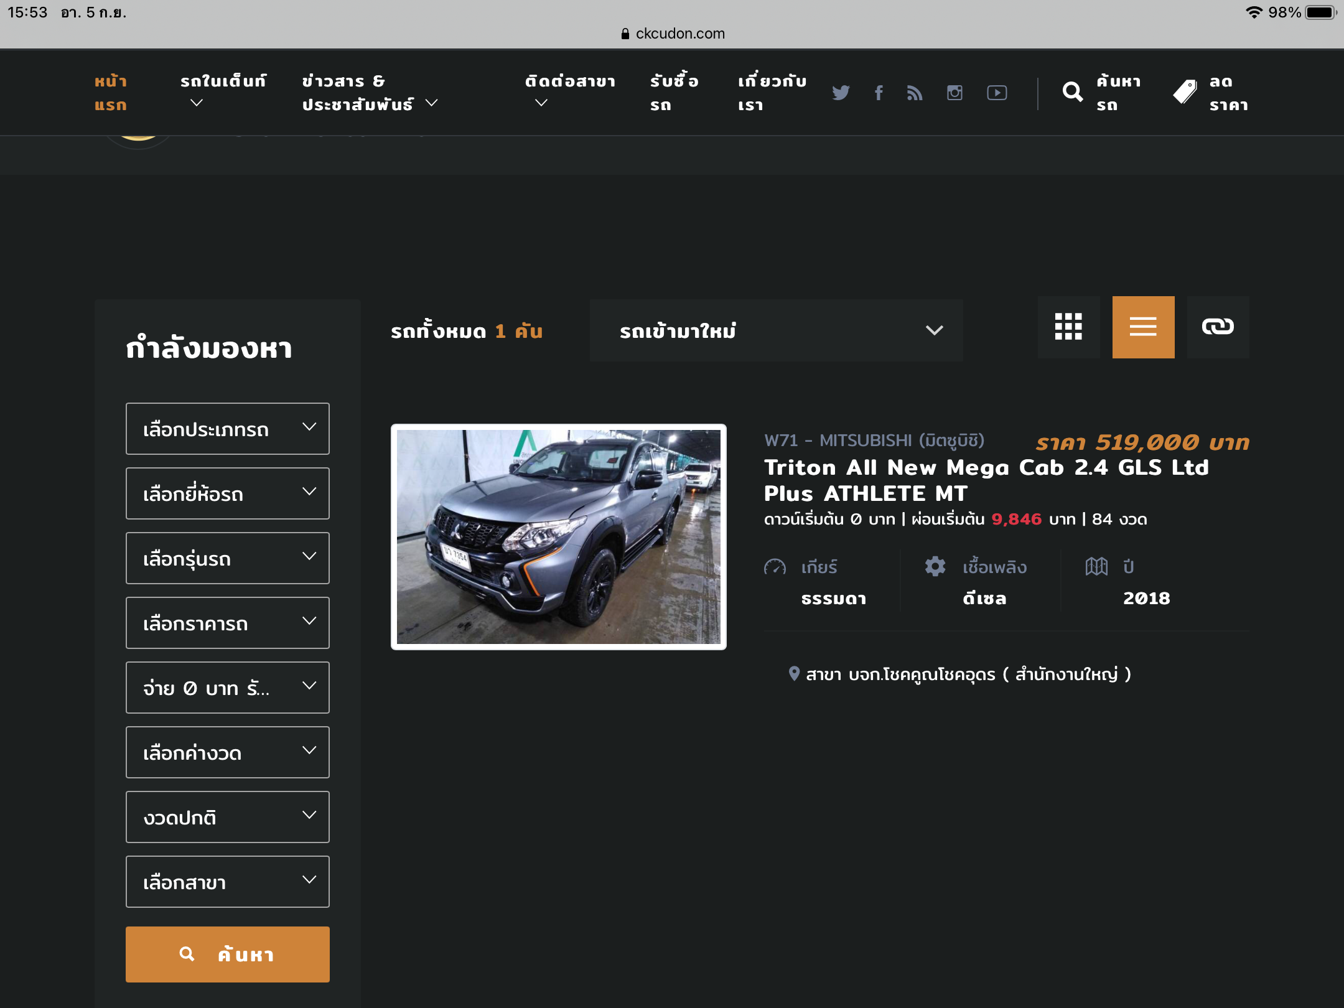1344x1008 pixels.
Task: Open the car brand dropdown
Action: (x=227, y=493)
